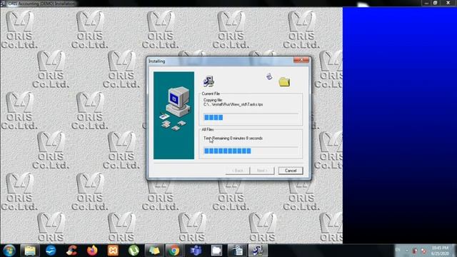Viewport: 457px width, 257px height.
Task: Restore the ORIS Accounting installation window
Action: click(435, 3)
